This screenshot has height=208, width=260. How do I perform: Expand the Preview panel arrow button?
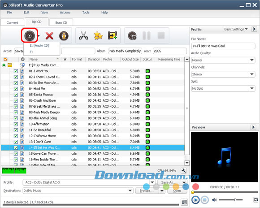[253, 127]
